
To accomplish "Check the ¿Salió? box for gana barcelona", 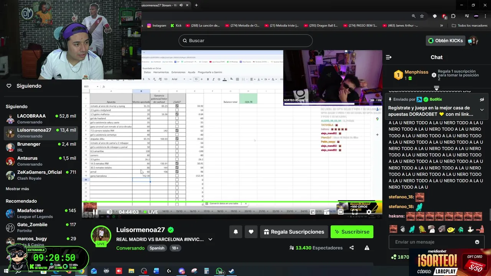I will [x=177, y=176].
